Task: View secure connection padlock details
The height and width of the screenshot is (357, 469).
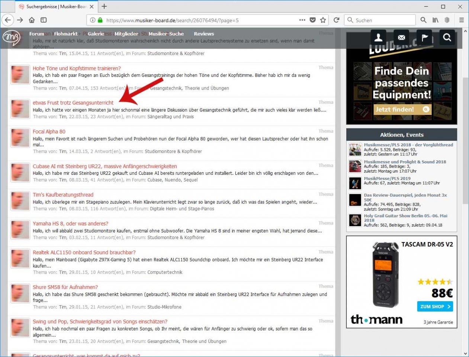Action: click(100, 20)
